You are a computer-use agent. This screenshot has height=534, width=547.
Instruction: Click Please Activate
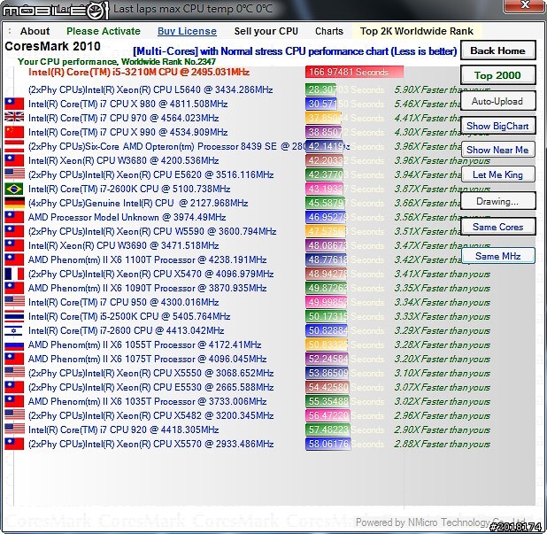(103, 31)
